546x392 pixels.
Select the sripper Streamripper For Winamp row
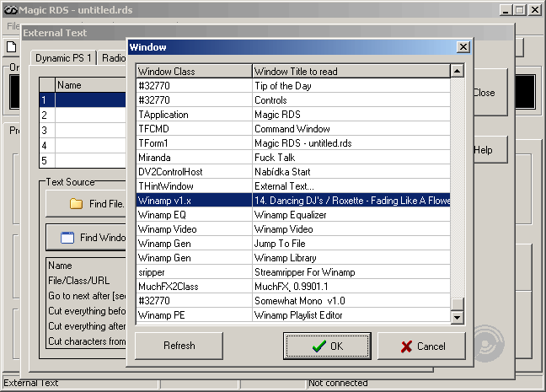click(293, 271)
